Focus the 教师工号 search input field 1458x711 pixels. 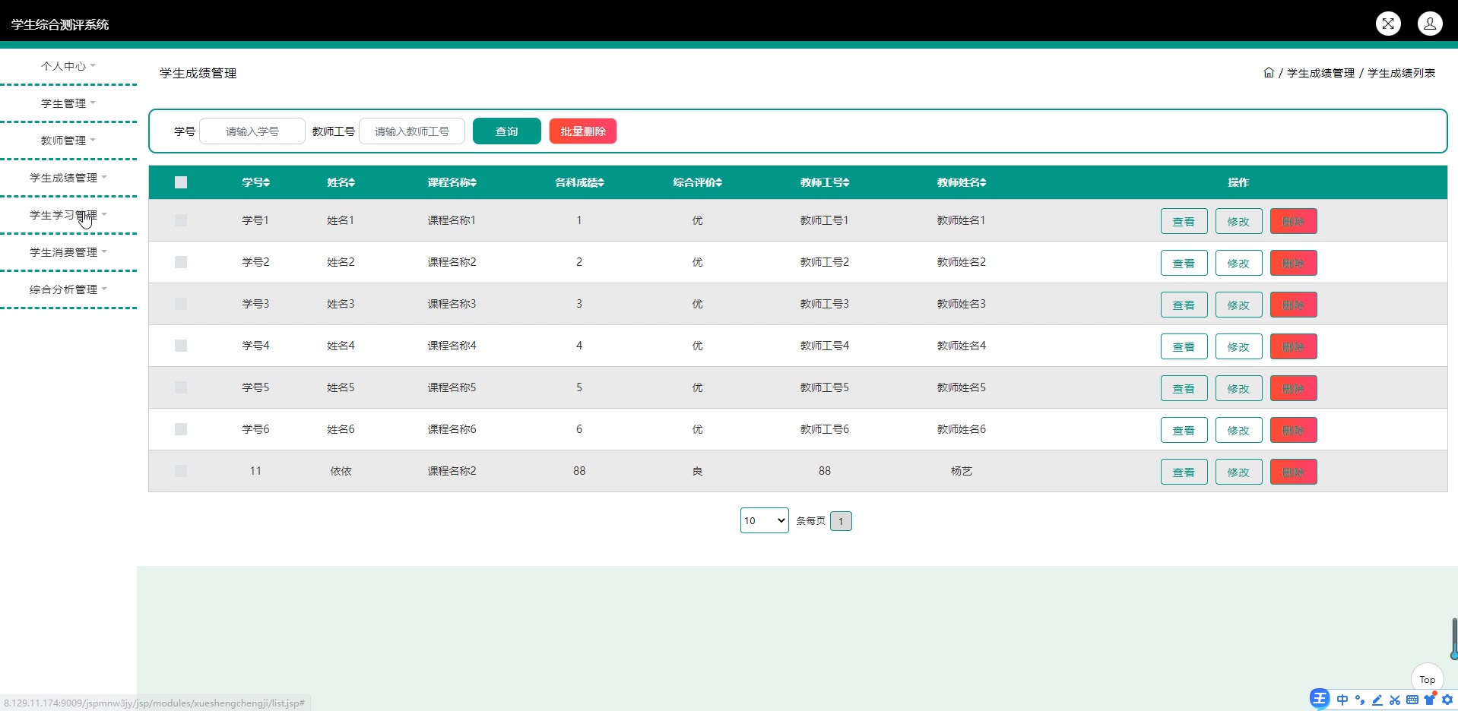[x=412, y=131]
